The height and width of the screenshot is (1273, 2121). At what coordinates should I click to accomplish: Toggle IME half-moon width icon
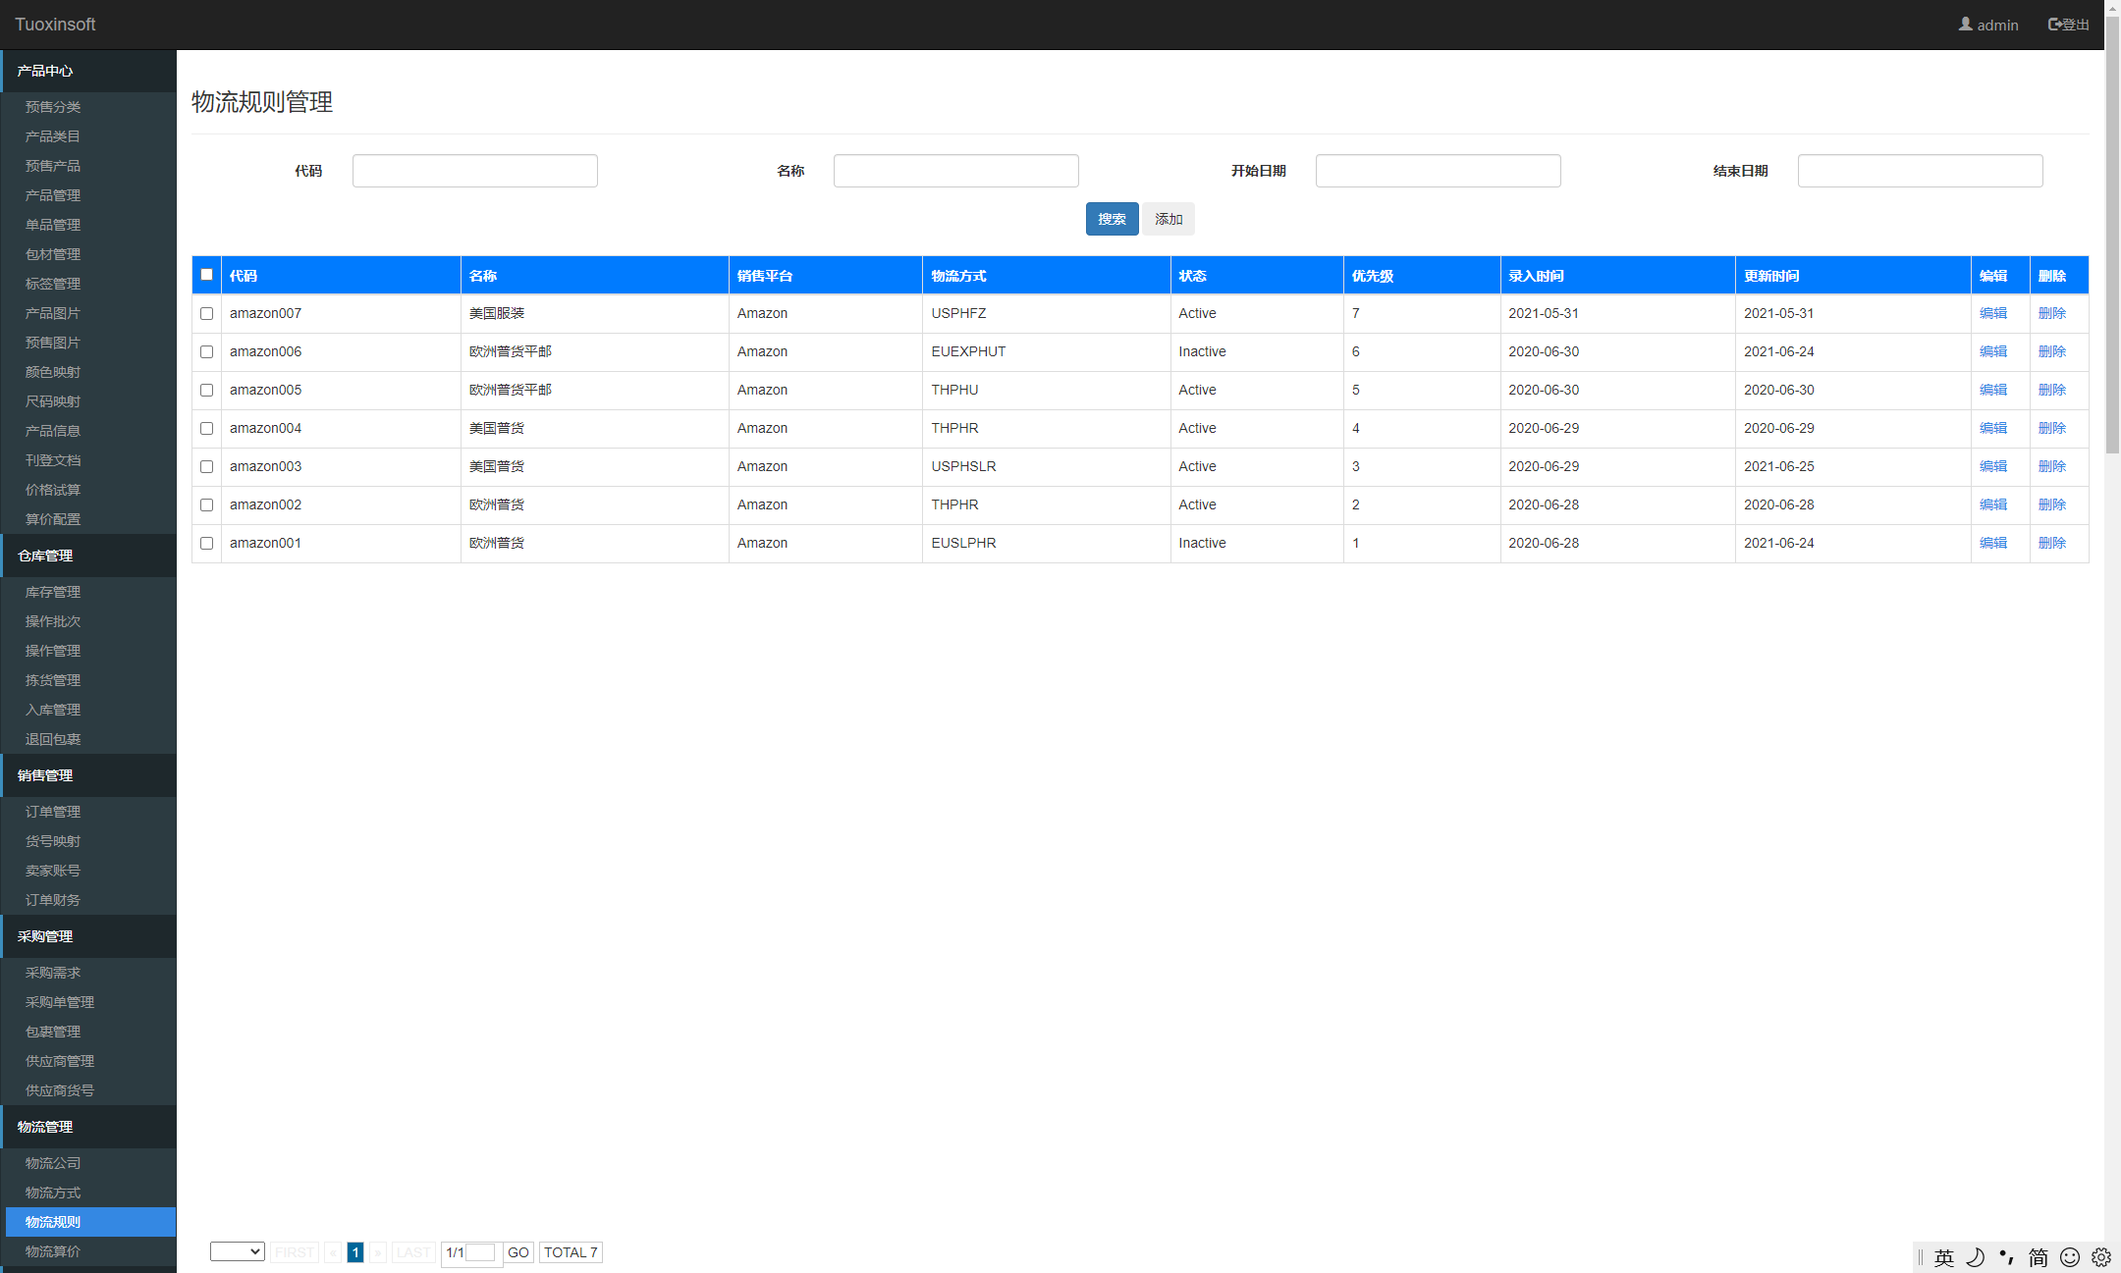point(1975,1257)
